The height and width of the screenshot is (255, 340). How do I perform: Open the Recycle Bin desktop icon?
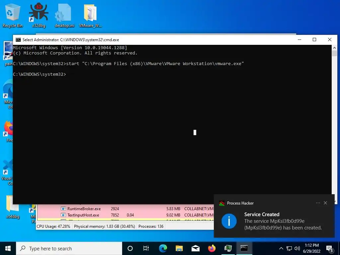point(13,16)
